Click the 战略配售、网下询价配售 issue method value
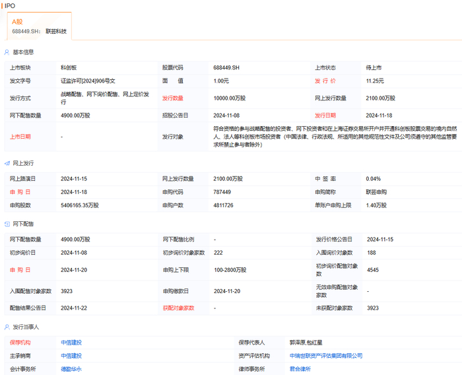This screenshot has width=462, height=375. tap(105, 98)
